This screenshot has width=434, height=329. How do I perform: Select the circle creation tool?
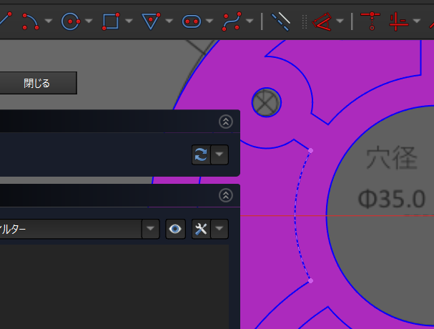(x=71, y=21)
